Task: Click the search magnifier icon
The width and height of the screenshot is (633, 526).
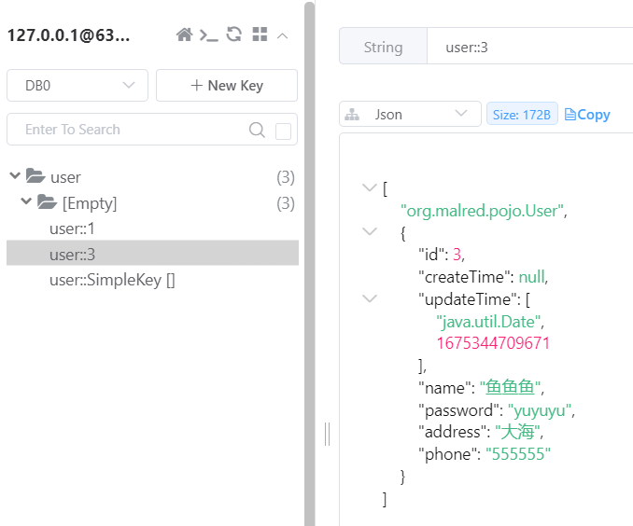Action: (257, 130)
